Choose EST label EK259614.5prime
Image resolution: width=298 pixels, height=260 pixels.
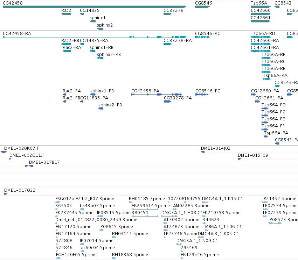[x=151, y=206]
